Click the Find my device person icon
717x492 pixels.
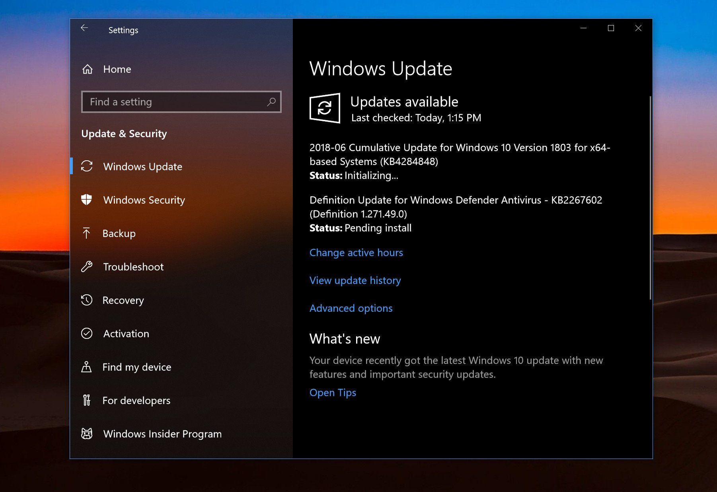tap(86, 367)
